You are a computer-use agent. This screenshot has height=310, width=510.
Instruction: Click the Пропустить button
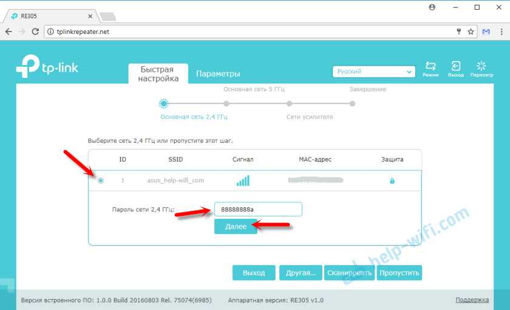click(399, 273)
